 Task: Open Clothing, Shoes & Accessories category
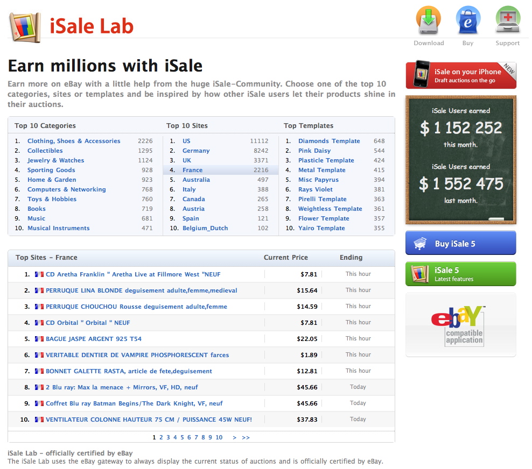(x=74, y=141)
